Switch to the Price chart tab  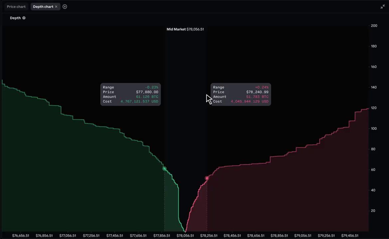[x=16, y=7]
